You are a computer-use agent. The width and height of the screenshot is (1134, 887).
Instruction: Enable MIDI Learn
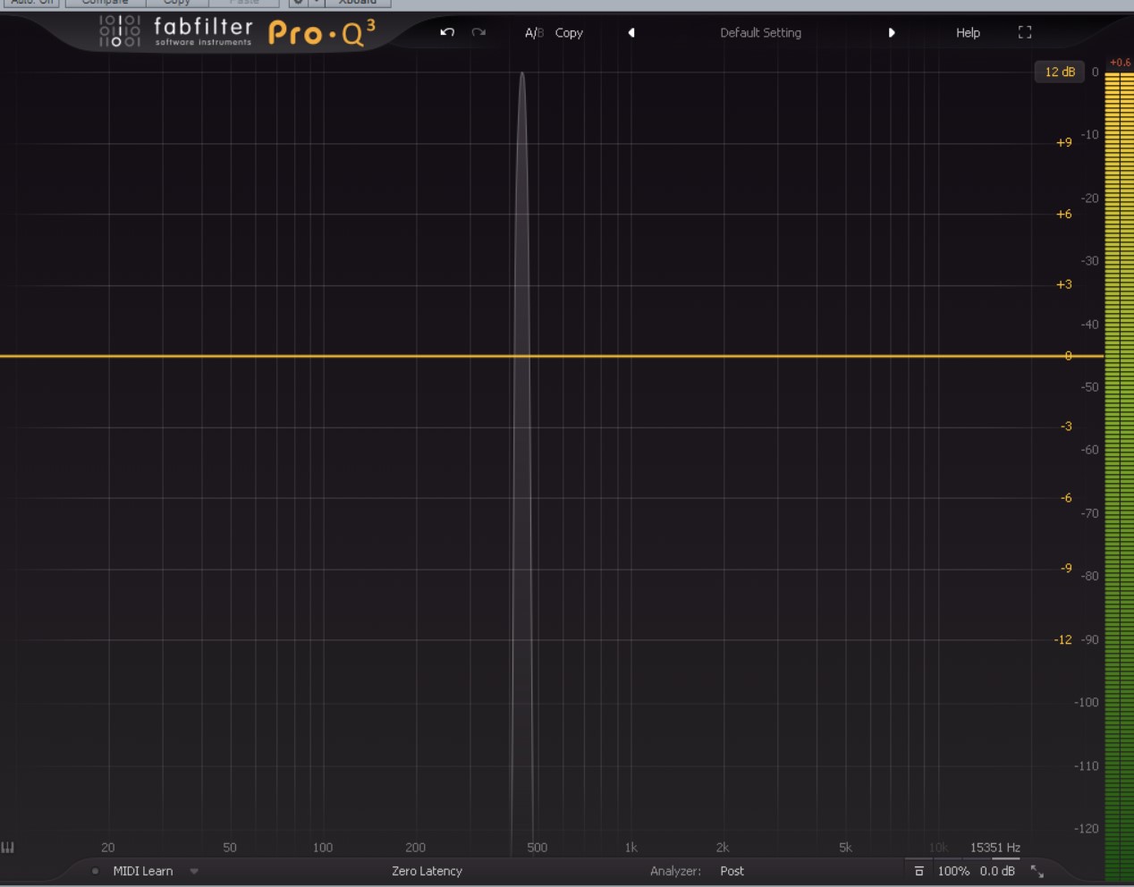point(143,871)
